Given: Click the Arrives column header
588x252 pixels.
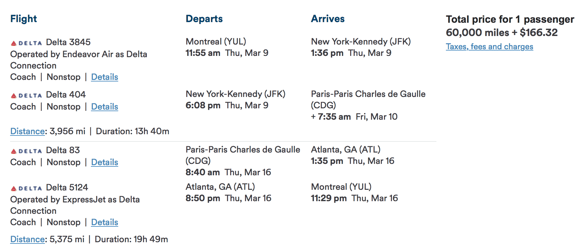Looking at the screenshot, I should [328, 19].
